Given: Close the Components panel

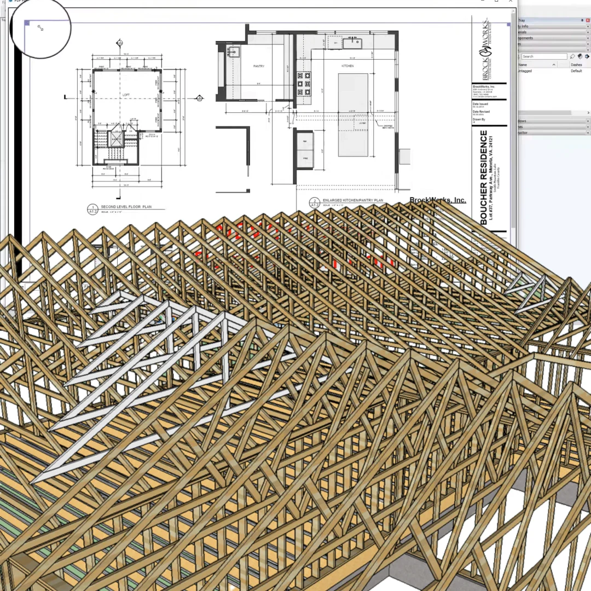Looking at the screenshot, I should 588,38.
